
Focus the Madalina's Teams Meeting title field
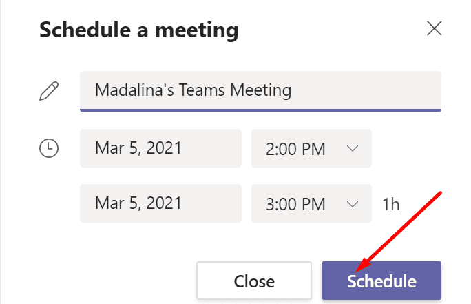click(260, 91)
